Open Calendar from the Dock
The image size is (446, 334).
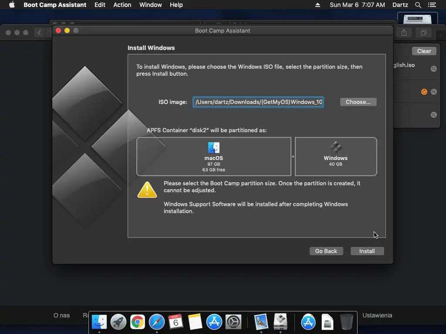pos(176,322)
